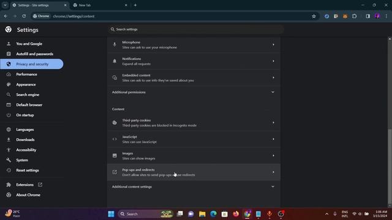This screenshot has height=220, width=392.
Task: Open Extensions external link icon
Action: [40, 185]
